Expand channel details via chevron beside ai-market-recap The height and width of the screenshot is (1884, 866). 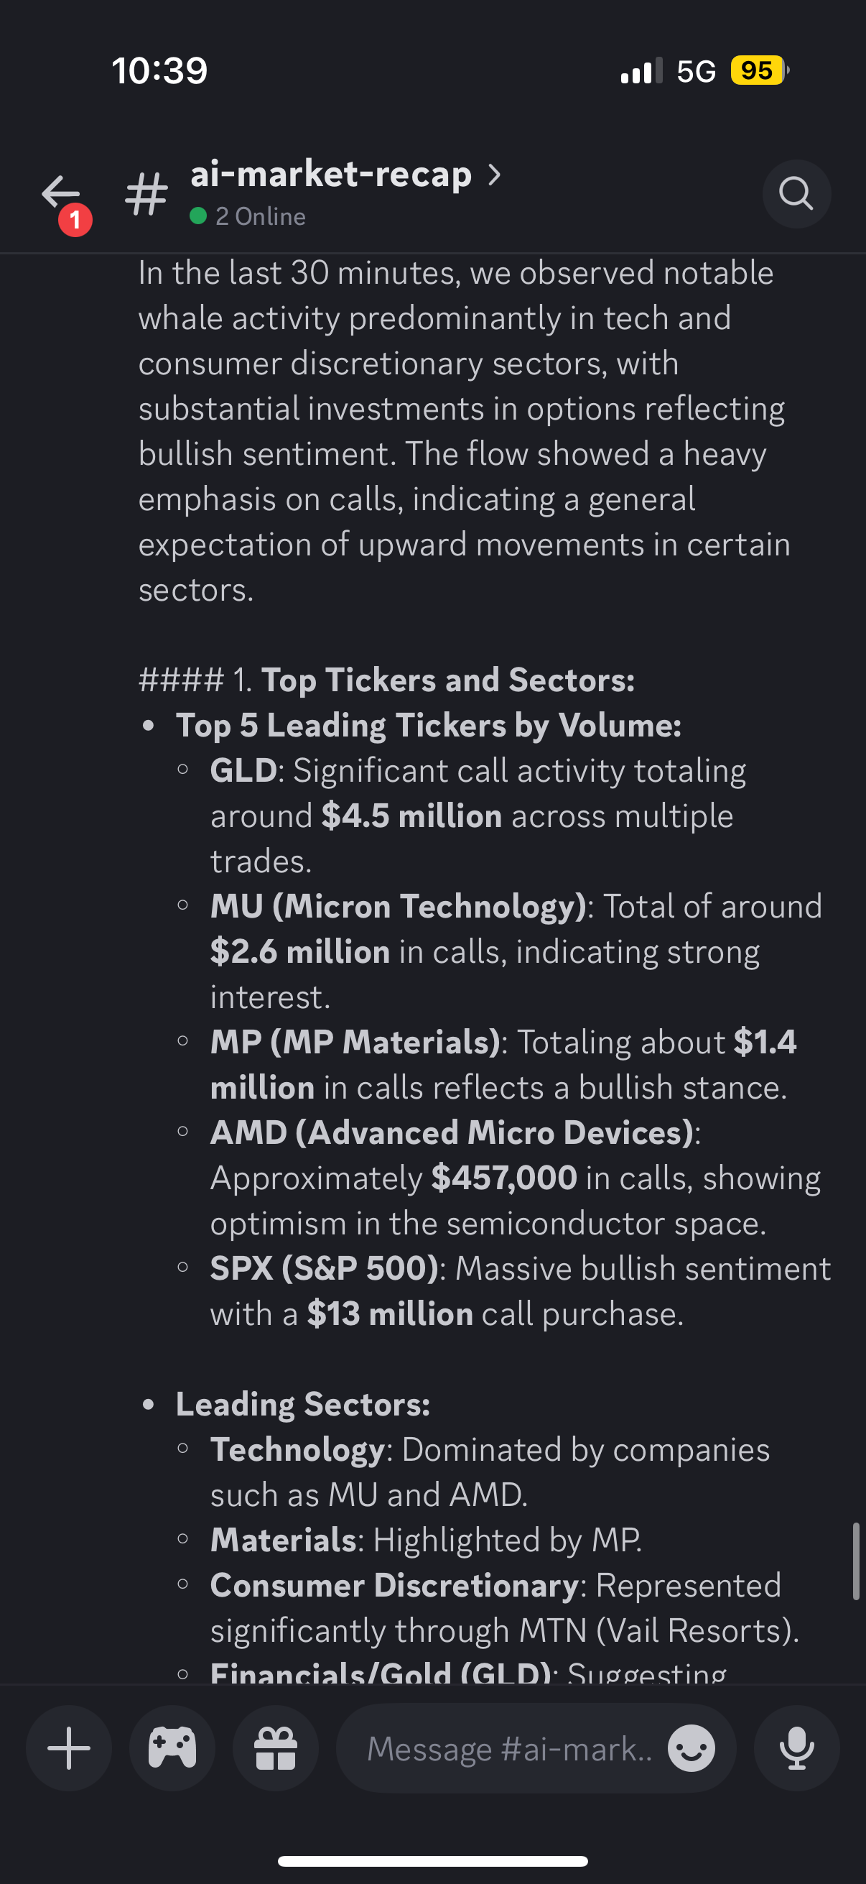tap(495, 174)
